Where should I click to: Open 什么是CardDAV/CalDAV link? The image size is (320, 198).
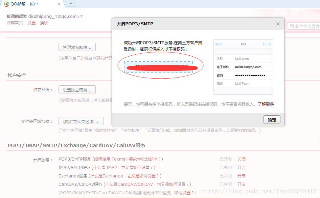click(147, 185)
